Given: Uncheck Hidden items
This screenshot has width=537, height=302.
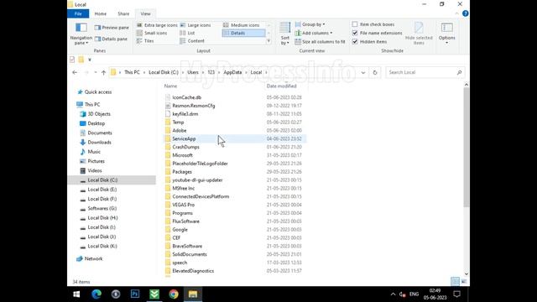Looking at the screenshot, I should (x=355, y=41).
